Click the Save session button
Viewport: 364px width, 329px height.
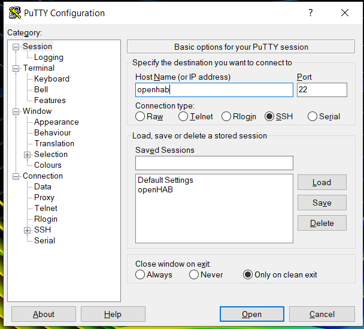click(322, 203)
